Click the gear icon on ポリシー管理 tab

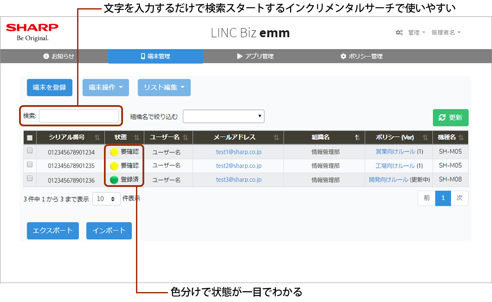pyautogui.click(x=343, y=56)
